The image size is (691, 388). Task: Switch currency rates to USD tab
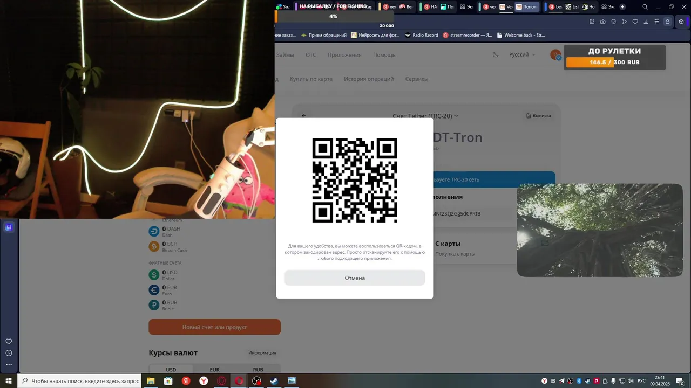pos(171,370)
